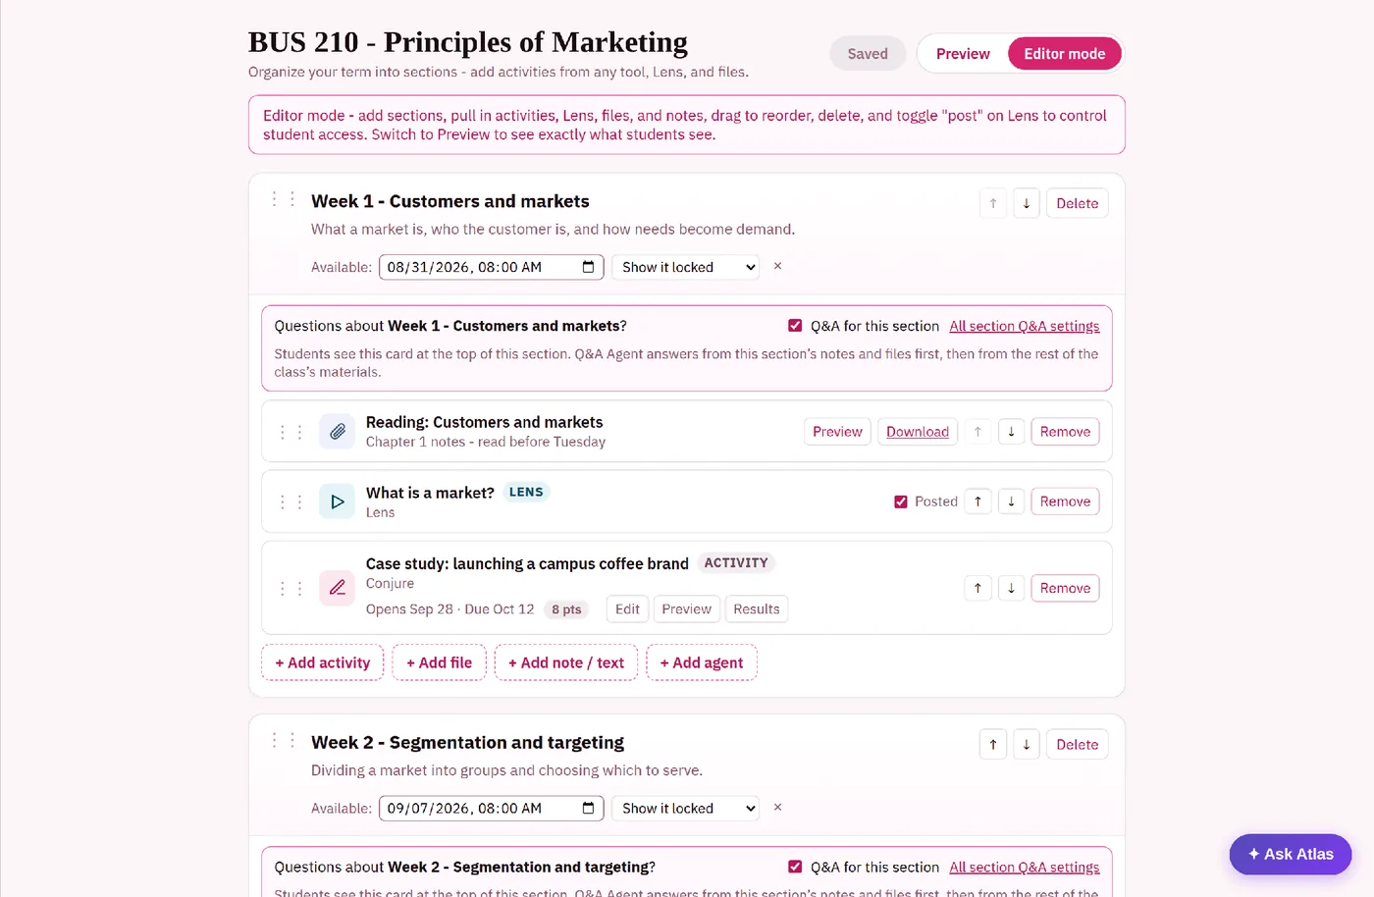Open calendar picker for Week 2 availability date
Viewport: 1374px width, 897px height.
(588, 809)
